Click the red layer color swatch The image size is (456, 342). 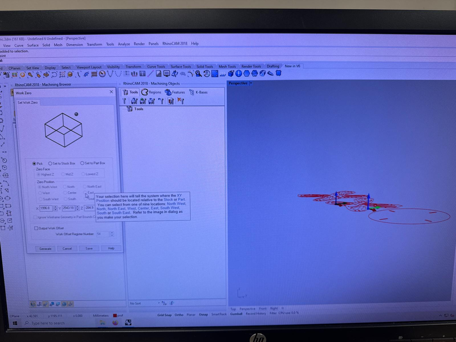point(115,315)
